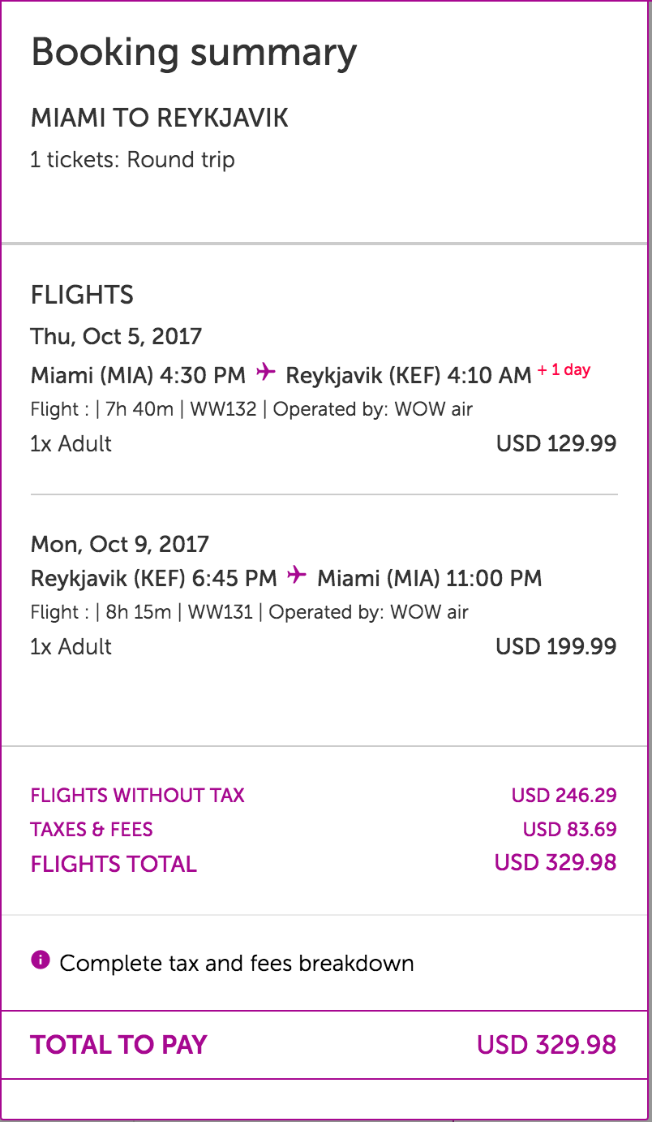Click the WW132 flight details line
The width and height of the screenshot is (652, 1122).
pos(251,409)
